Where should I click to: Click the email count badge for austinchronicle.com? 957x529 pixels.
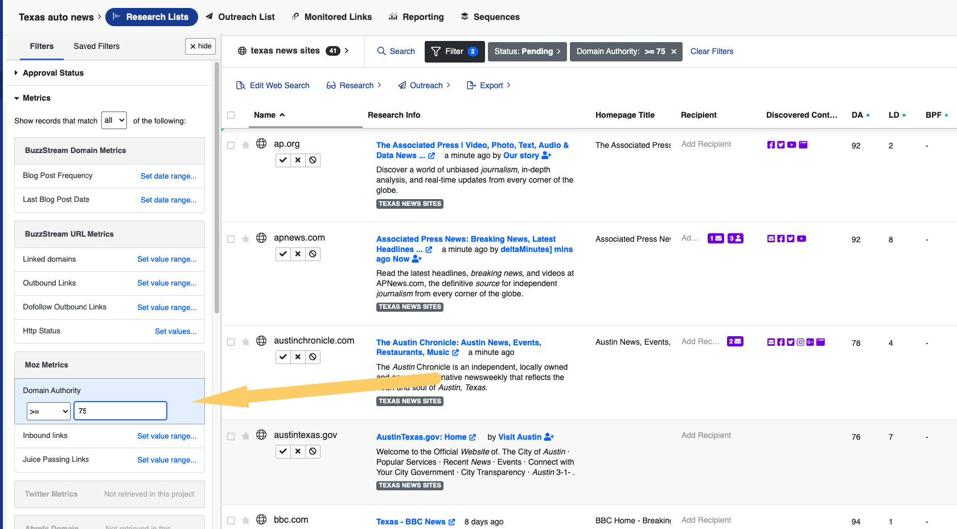pyautogui.click(x=735, y=342)
